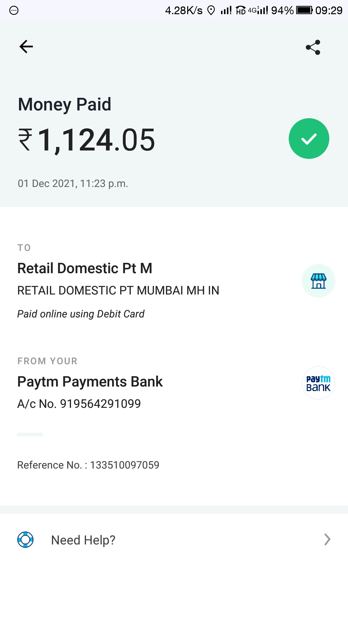
Task: Tap the ₹1,124.05 paid amount
Action: (x=87, y=140)
